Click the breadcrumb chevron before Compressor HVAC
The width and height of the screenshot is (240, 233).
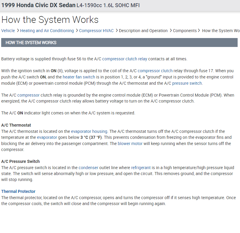[x=77, y=31]
